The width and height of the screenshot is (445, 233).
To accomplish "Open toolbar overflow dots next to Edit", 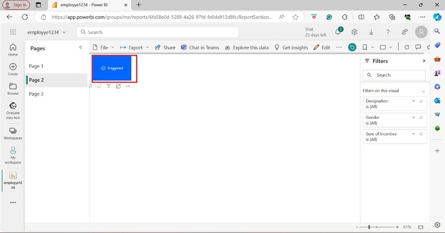I will point(339,47).
